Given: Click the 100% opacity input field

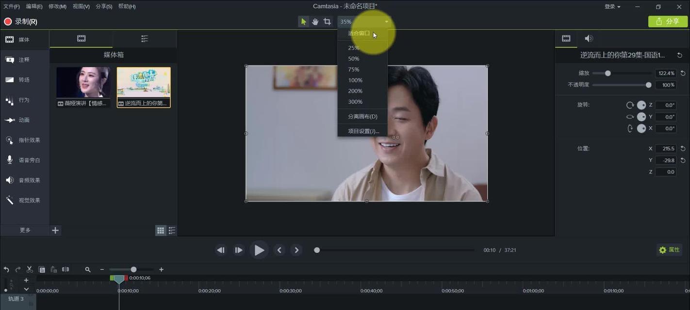Looking at the screenshot, I should pos(665,85).
